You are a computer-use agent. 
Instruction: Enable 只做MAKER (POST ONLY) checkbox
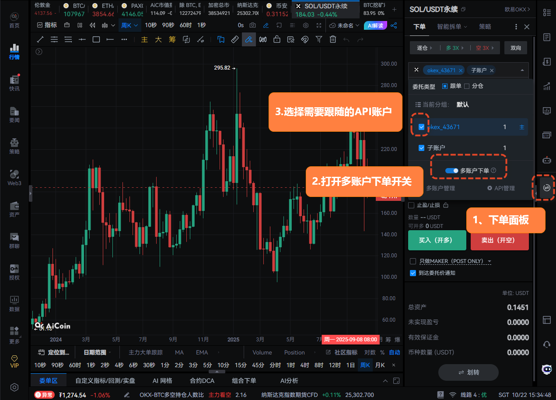(x=413, y=261)
